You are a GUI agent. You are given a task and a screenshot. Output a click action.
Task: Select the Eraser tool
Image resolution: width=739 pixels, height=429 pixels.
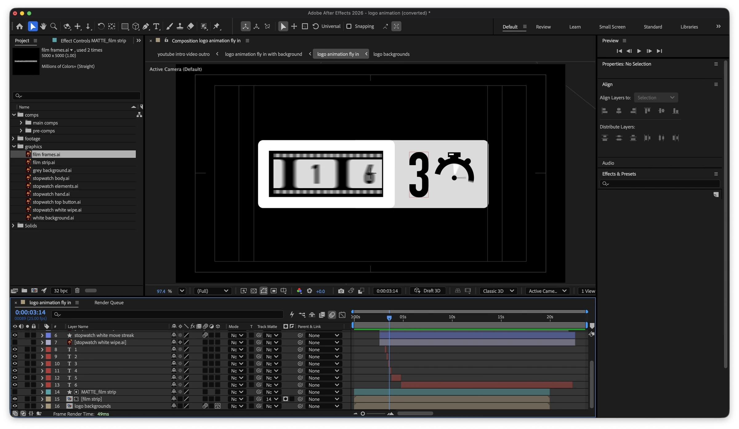coord(191,26)
